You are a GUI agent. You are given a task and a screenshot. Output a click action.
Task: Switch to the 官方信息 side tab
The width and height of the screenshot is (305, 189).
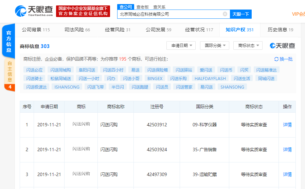tap(9, 41)
